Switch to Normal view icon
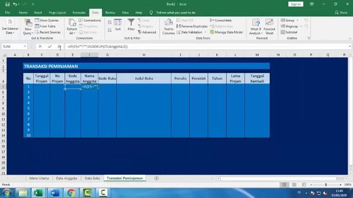This screenshot has width=353, height=198. point(285,185)
